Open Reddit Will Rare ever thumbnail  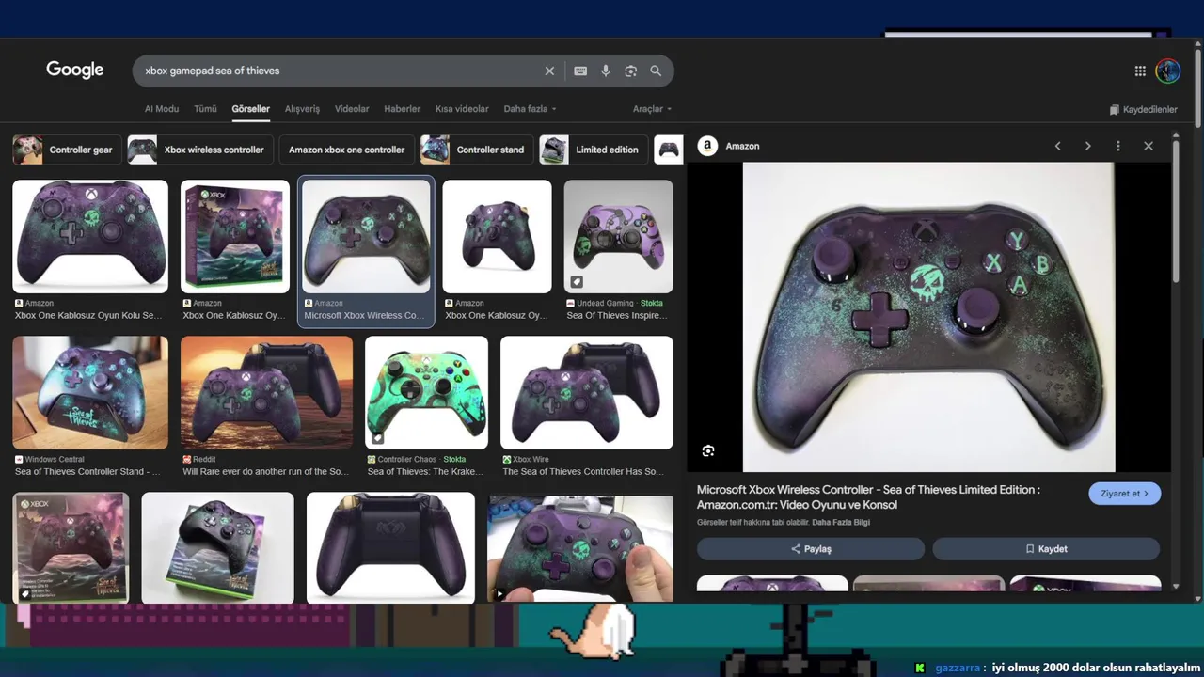pos(266,393)
